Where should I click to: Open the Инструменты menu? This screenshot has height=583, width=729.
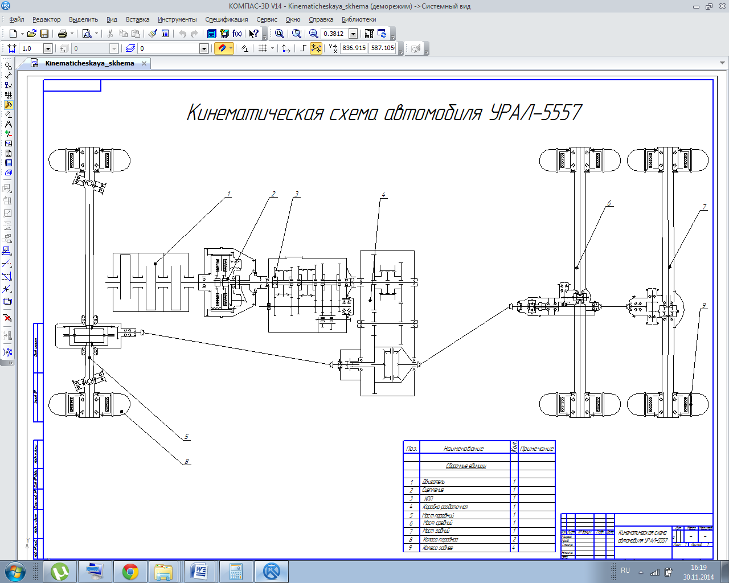pyautogui.click(x=177, y=19)
